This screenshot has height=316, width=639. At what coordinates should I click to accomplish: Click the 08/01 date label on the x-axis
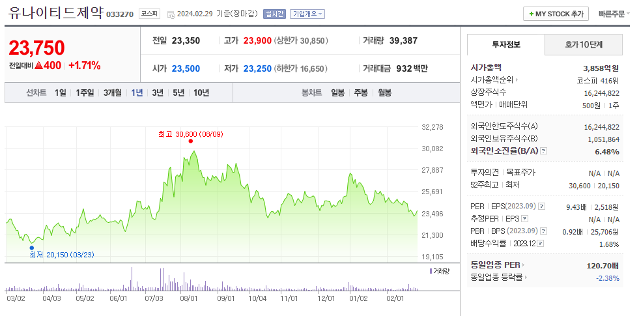click(x=188, y=298)
